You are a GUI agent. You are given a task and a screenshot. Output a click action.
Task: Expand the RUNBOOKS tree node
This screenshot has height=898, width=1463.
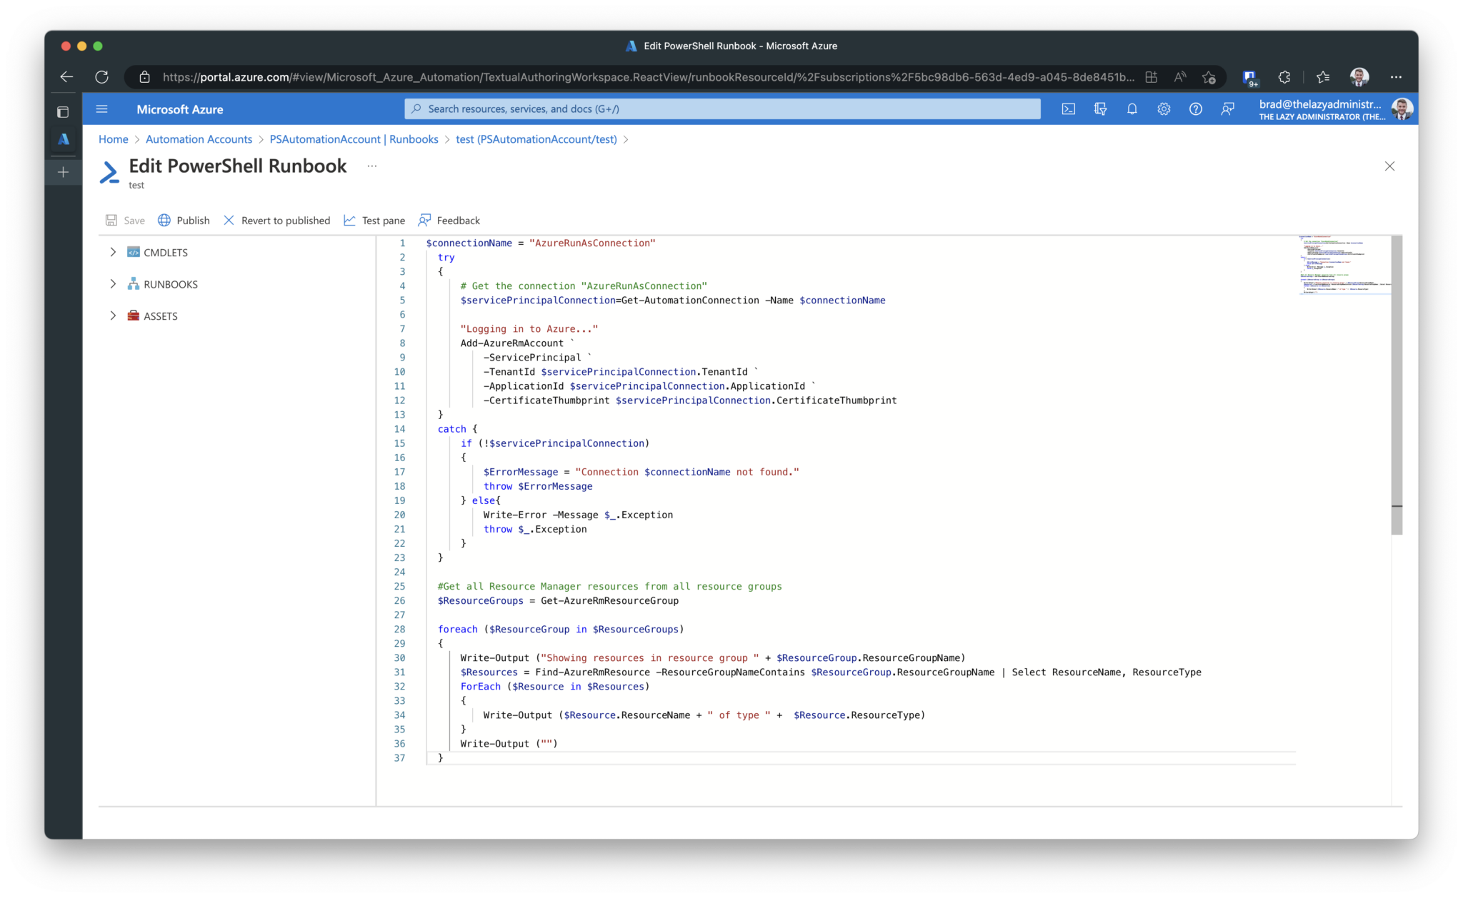(113, 284)
